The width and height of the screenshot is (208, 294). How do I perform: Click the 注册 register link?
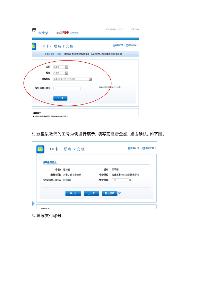pyautogui.click(x=59, y=54)
